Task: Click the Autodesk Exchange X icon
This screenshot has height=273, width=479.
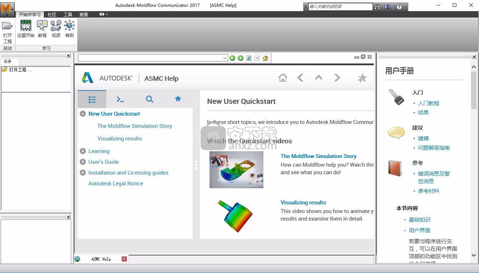Action: coord(387,6)
